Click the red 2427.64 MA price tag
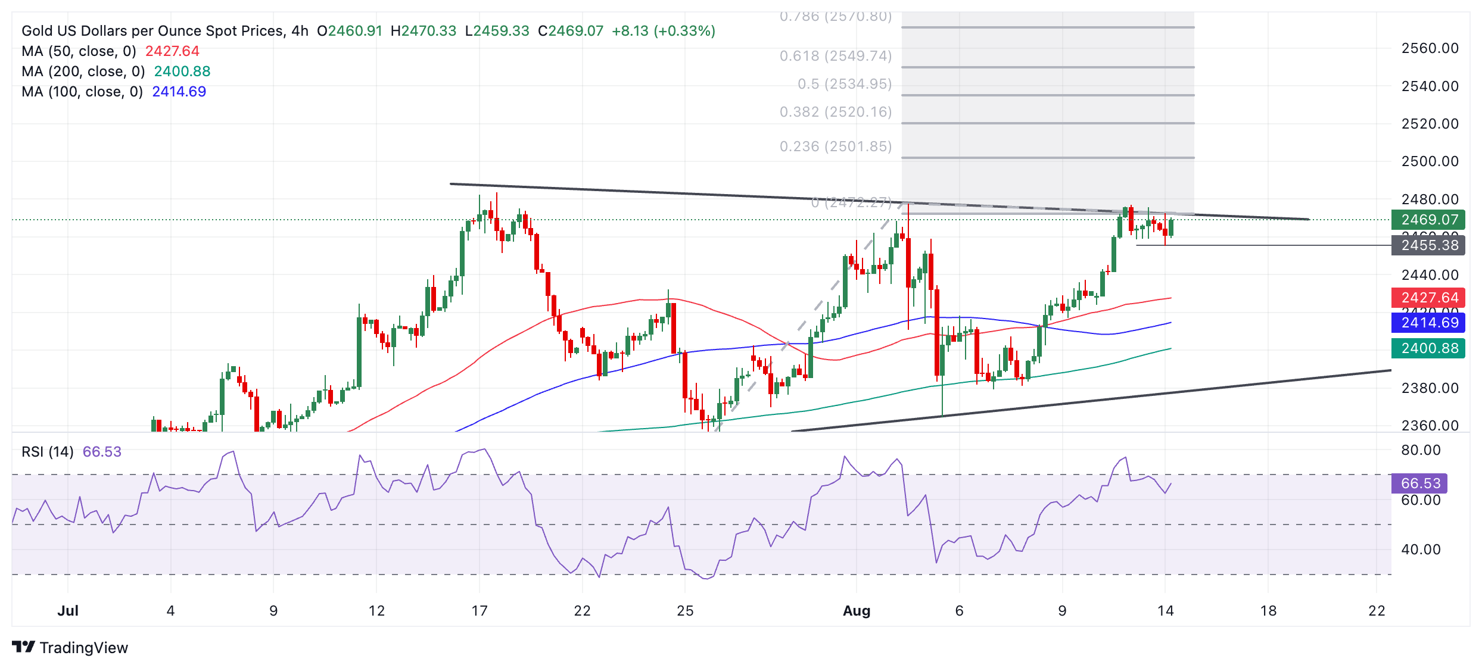 (1428, 298)
